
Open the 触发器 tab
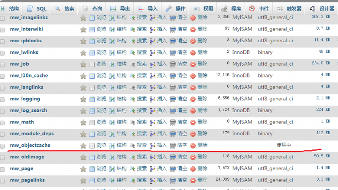289,8
